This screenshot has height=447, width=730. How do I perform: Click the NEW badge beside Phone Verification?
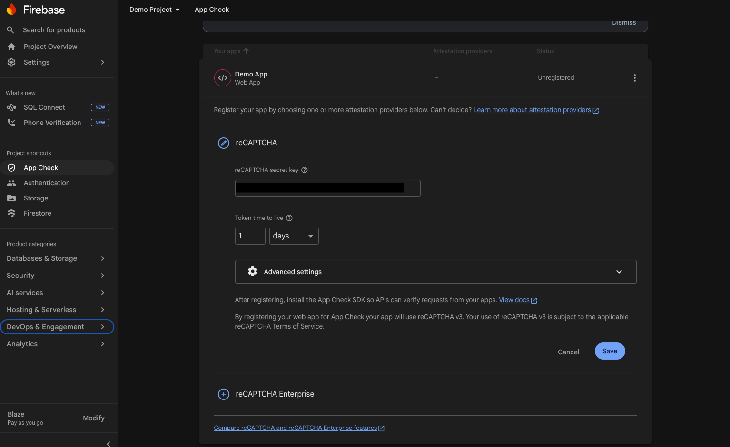pos(100,123)
